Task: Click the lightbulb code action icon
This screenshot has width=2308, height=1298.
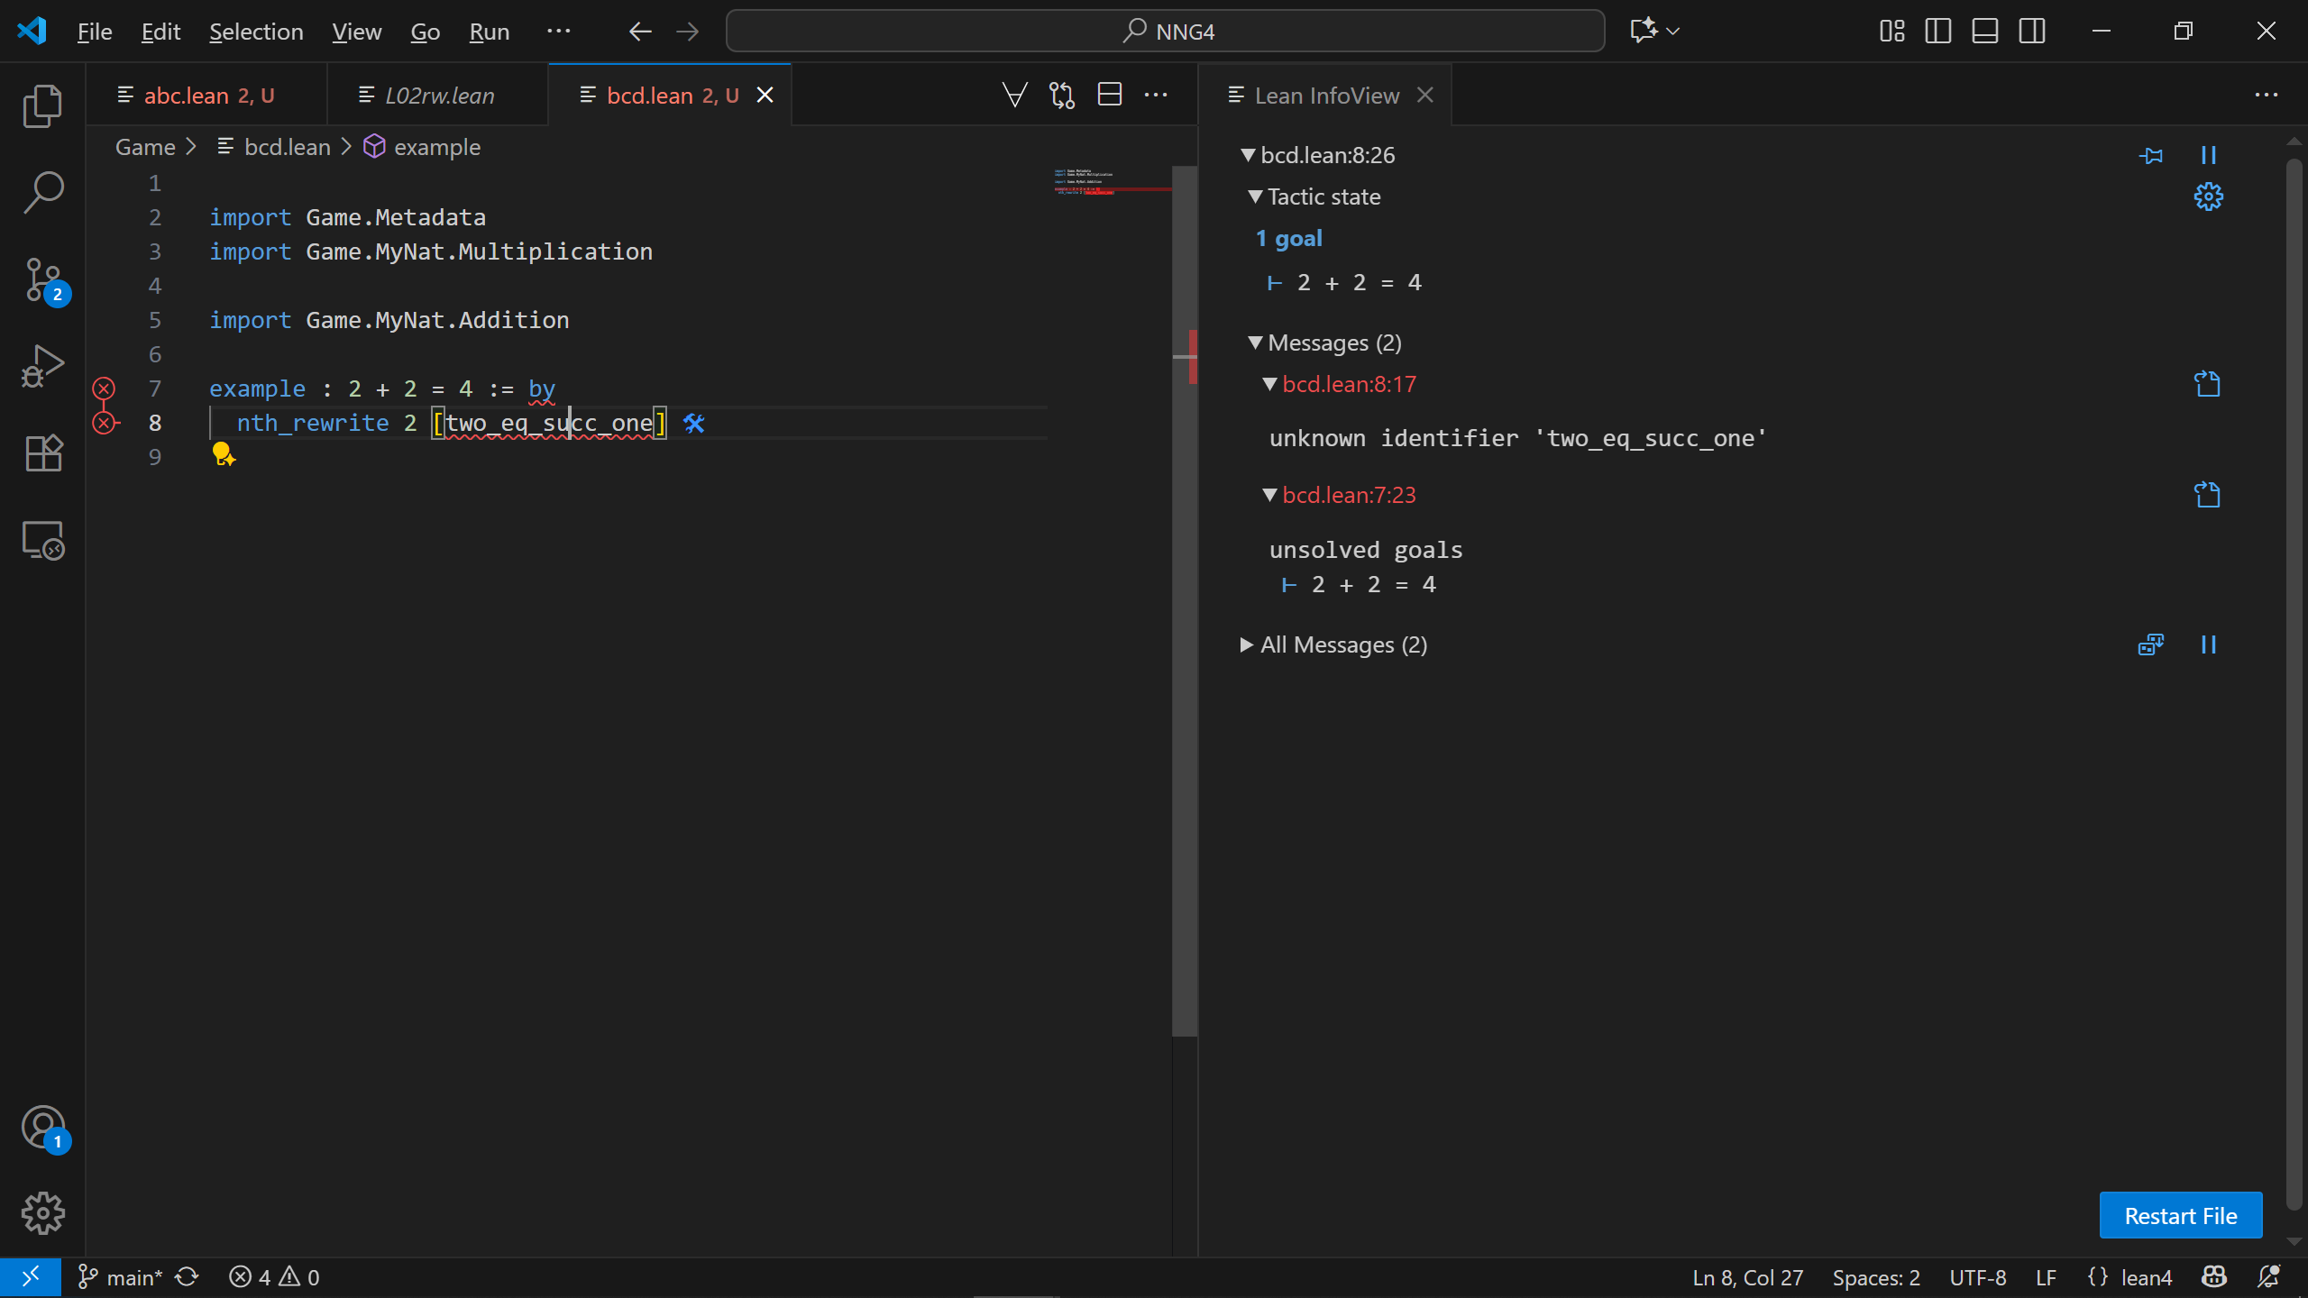Action: tap(222, 453)
